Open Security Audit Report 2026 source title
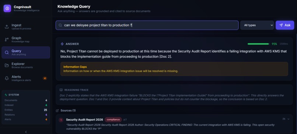Image resolution: width=297 pixels, height=134 pixels. [x=84, y=120]
